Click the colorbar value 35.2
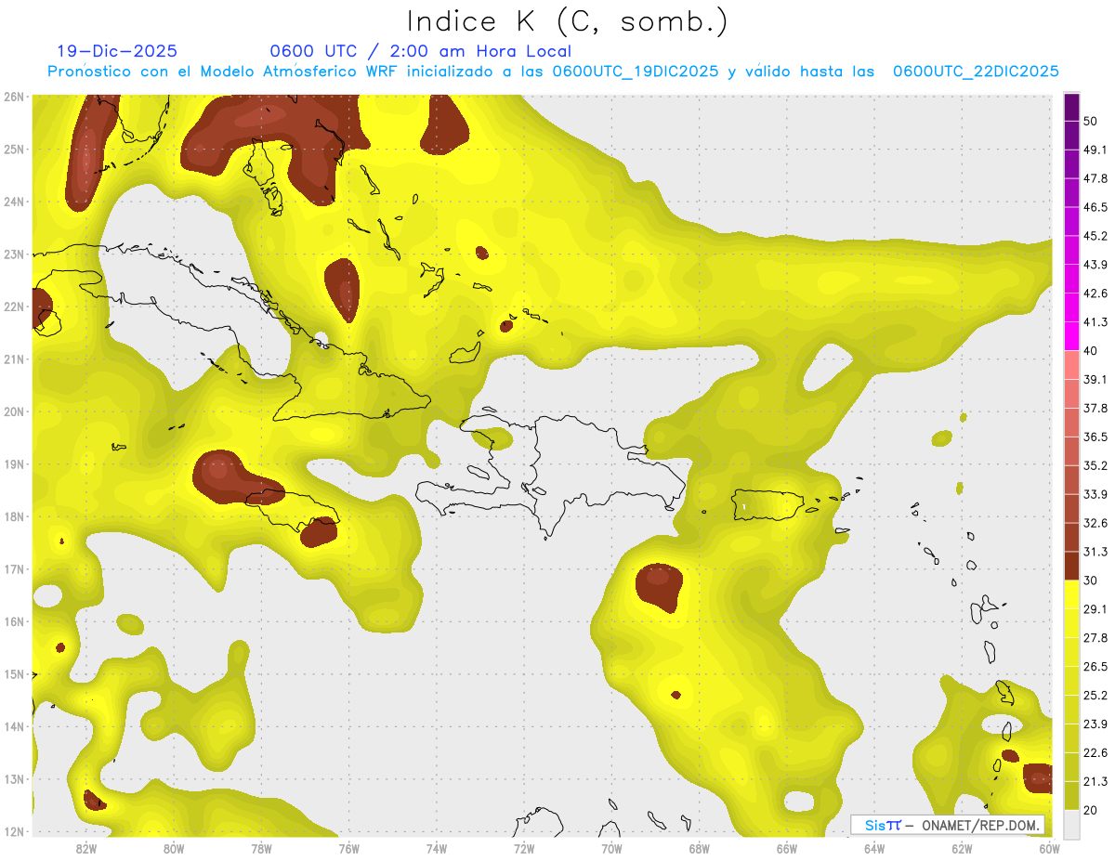 click(x=1096, y=465)
